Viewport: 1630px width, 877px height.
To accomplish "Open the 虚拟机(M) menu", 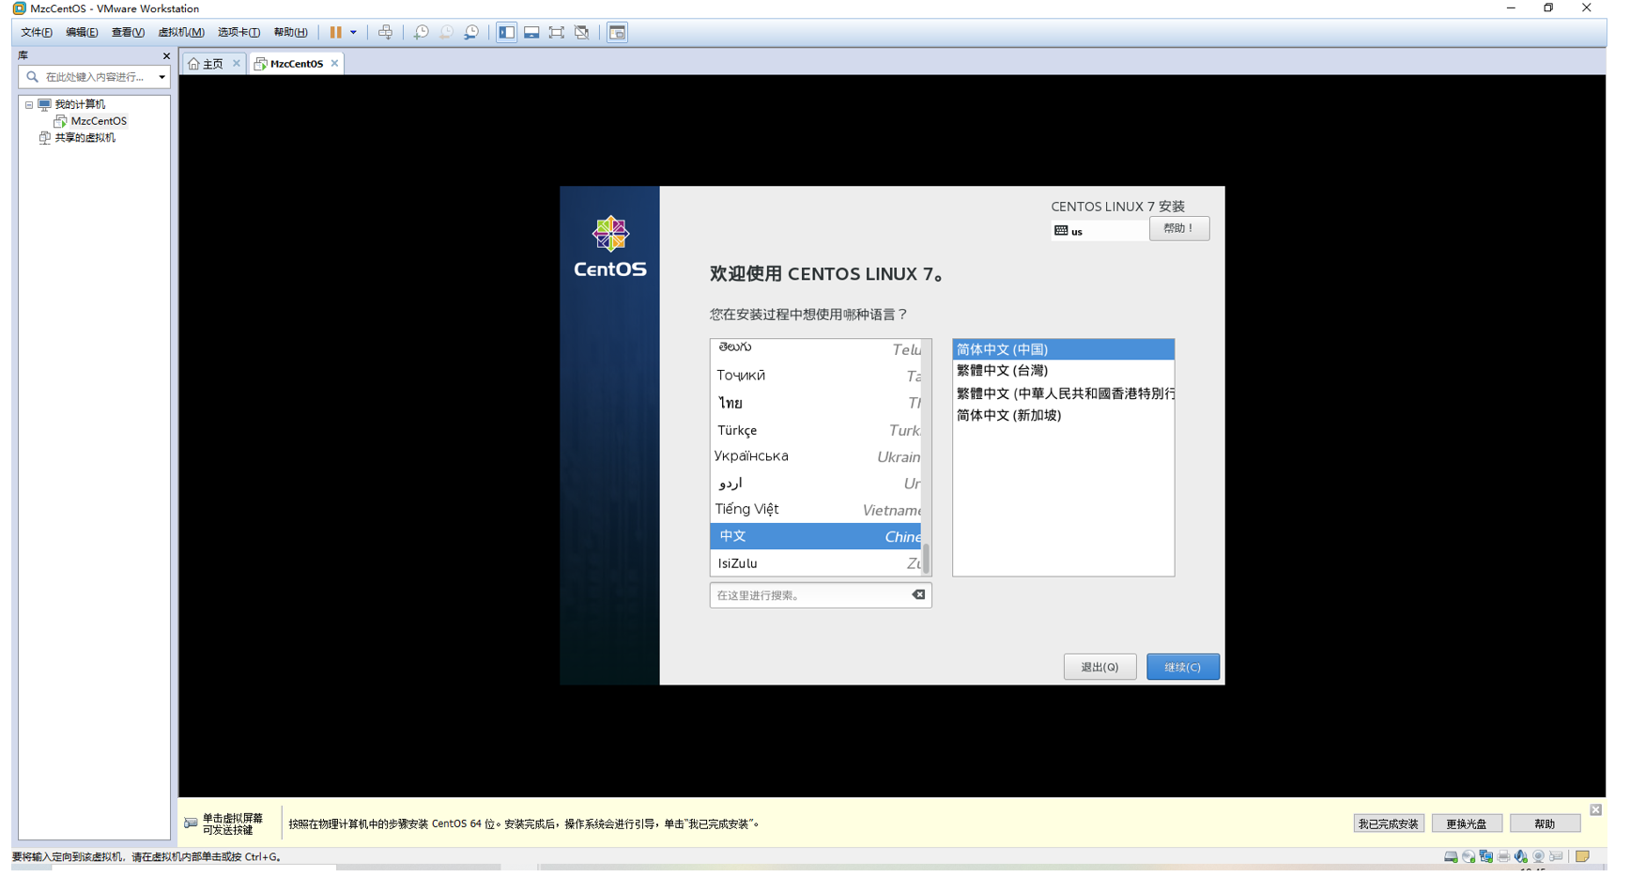I will (x=181, y=33).
